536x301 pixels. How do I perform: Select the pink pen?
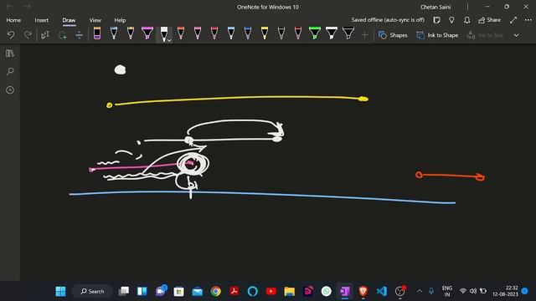198,33
